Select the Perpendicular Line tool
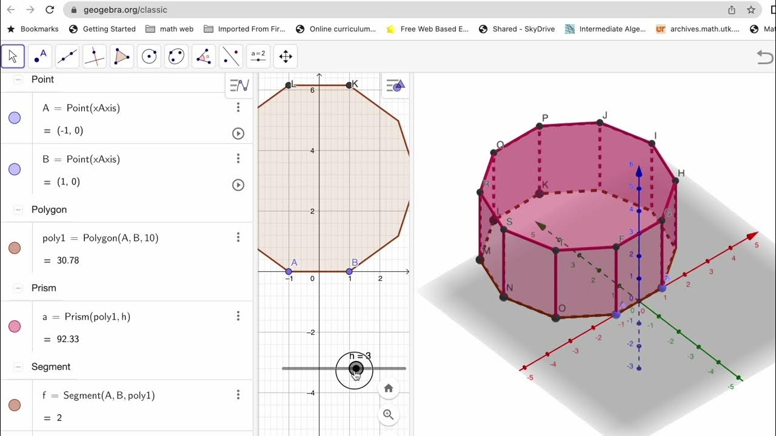The width and height of the screenshot is (776, 436). pos(95,56)
